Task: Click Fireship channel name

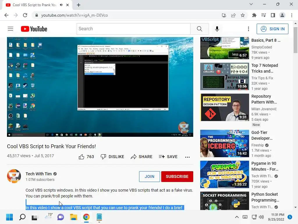Action: [258, 145]
